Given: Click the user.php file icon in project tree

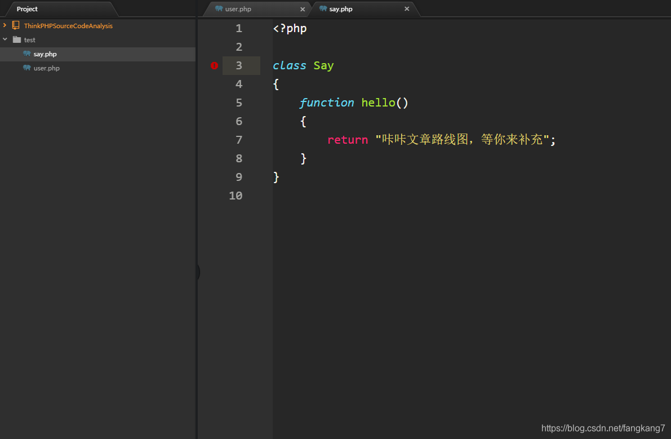Looking at the screenshot, I should click(x=26, y=68).
